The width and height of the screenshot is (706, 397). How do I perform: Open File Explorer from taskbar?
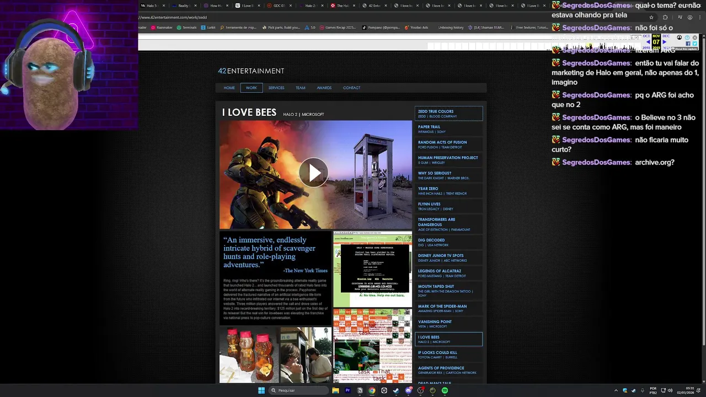point(335,390)
